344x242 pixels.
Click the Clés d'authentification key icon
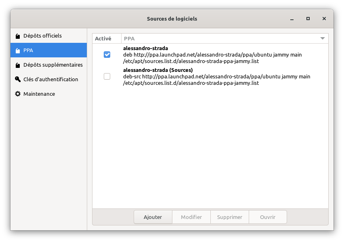[17, 80]
